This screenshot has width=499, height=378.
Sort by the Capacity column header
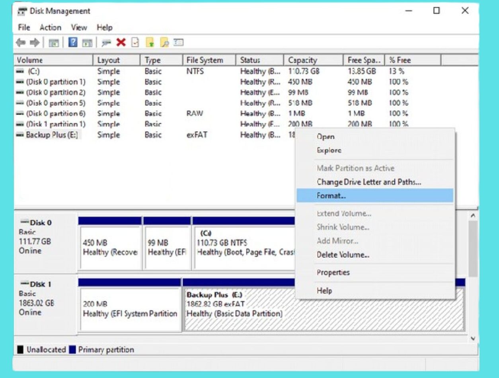coord(302,60)
